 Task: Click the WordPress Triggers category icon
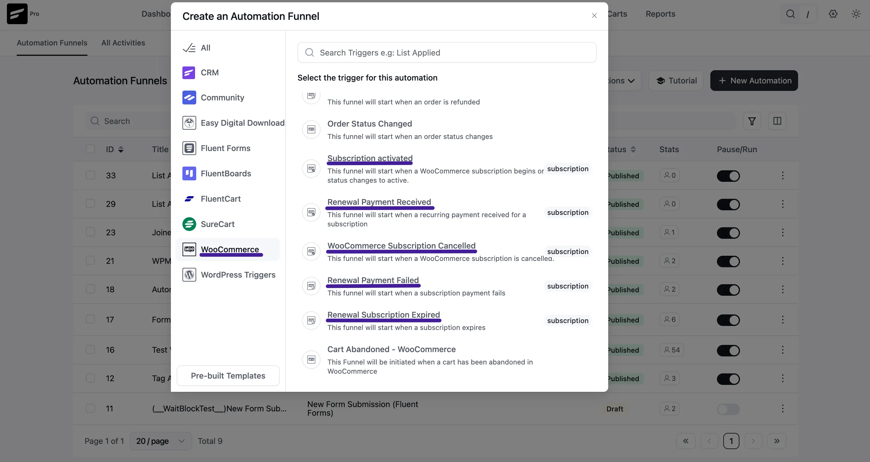(189, 275)
